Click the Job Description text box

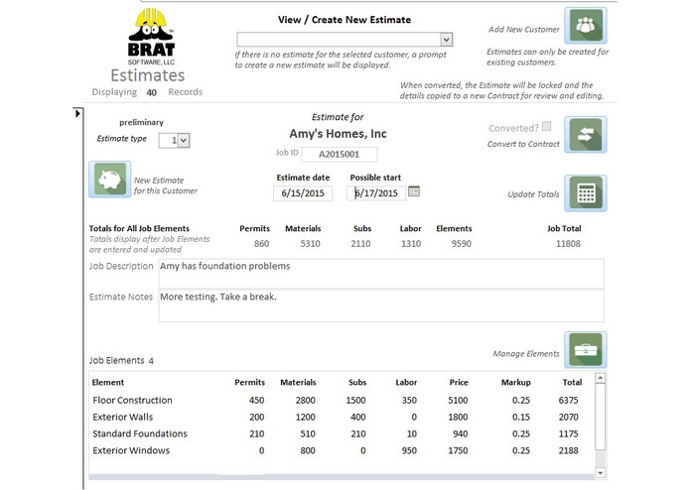click(x=381, y=274)
